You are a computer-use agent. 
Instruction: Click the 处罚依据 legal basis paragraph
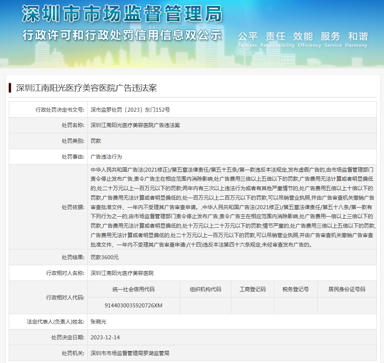(233, 207)
